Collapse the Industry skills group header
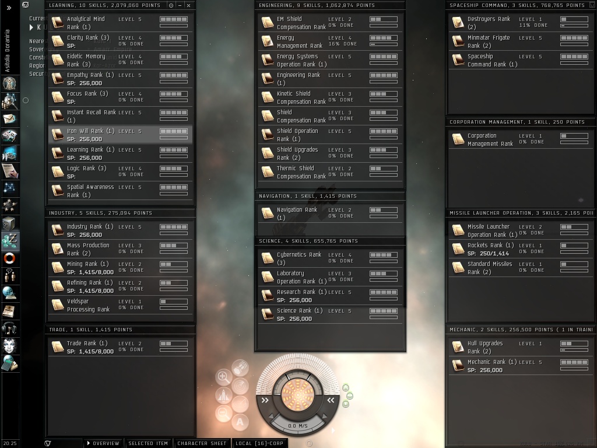Image resolution: width=597 pixels, height=448 pixels. click(120, 213)
